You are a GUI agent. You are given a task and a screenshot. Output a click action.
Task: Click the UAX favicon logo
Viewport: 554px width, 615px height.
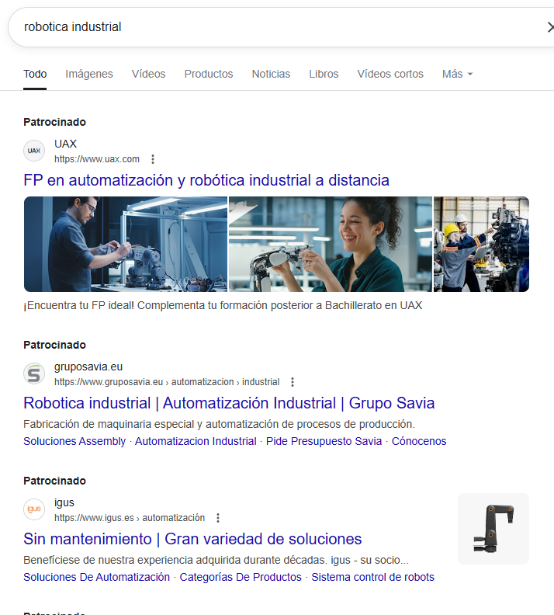pyautogui.click(x=34, y=151)
